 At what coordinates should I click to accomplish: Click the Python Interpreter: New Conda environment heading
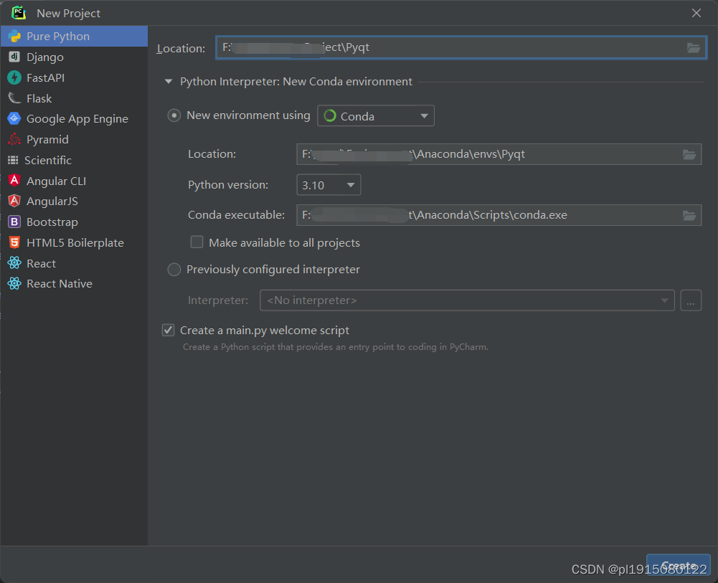(x=296, y=82)
